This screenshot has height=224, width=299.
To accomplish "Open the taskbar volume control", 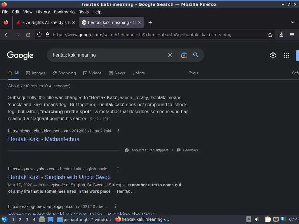I will (x=257, y=219).
